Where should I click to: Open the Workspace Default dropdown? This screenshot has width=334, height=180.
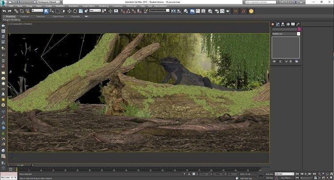(49, 2)
